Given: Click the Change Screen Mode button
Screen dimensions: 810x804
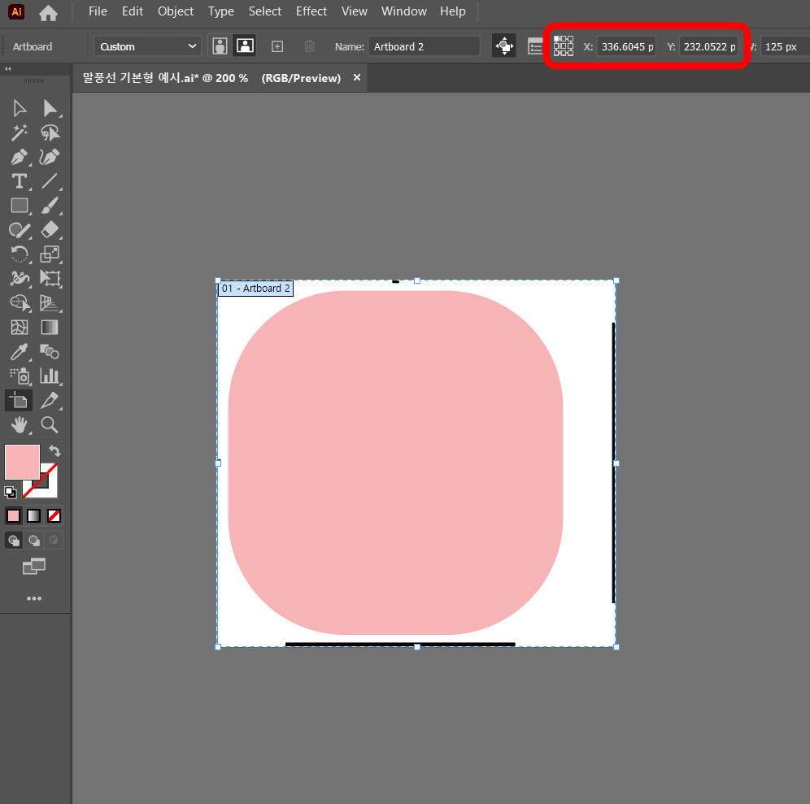Looking at the screenshot, I should (x=34, y=566).
